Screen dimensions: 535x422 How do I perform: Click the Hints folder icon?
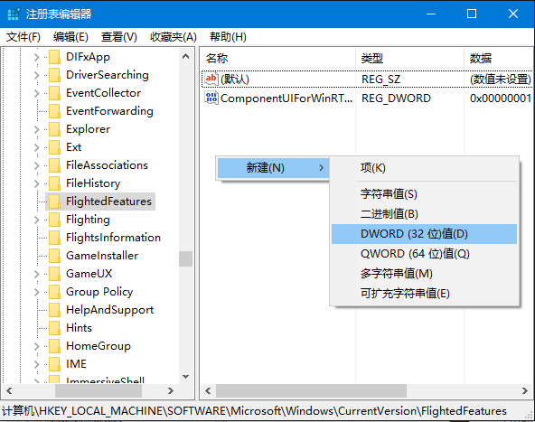pyautogui.click(x=54, y=328)
